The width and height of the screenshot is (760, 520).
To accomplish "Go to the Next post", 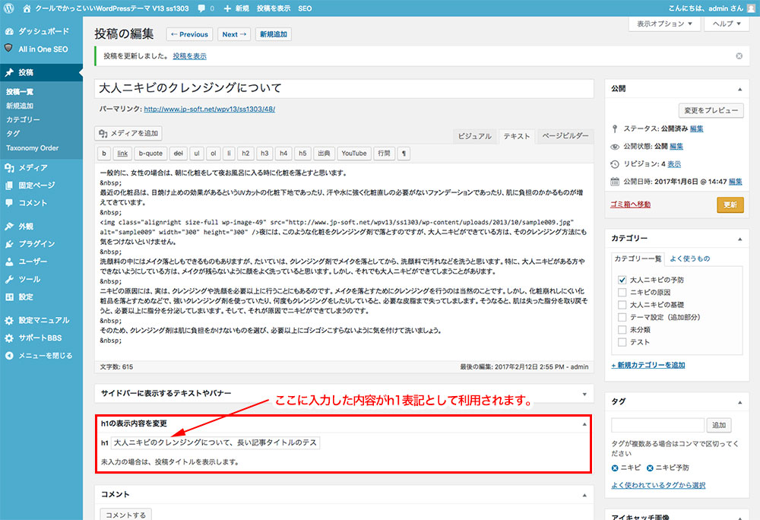I will pyautogui.click(x=234, y=34).
